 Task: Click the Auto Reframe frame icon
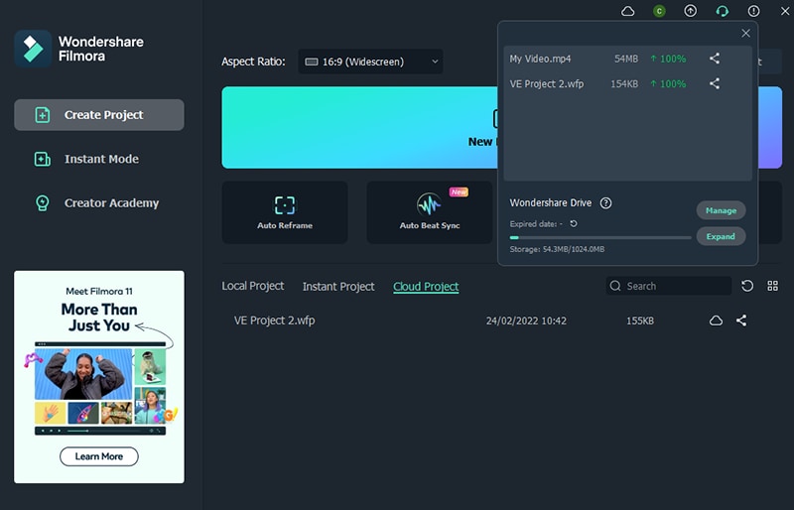point(285,205)
